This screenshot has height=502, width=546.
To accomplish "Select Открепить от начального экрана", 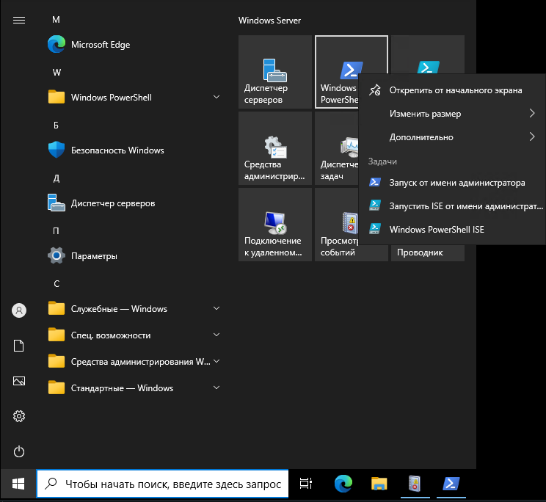I will (455, 90).
